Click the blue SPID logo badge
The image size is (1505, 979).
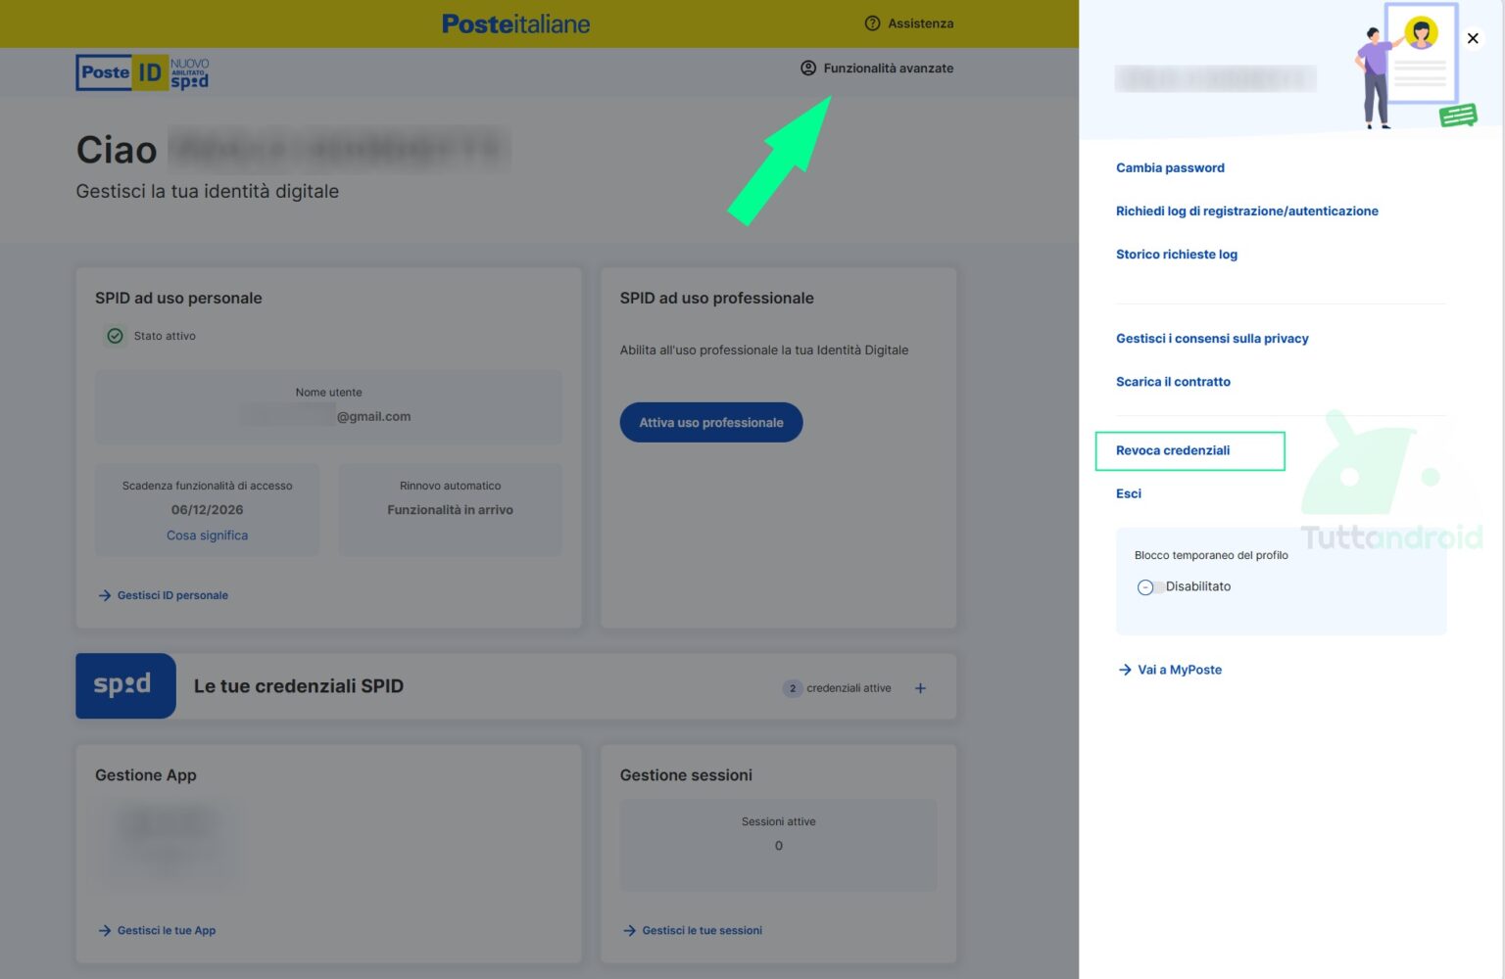125,685
